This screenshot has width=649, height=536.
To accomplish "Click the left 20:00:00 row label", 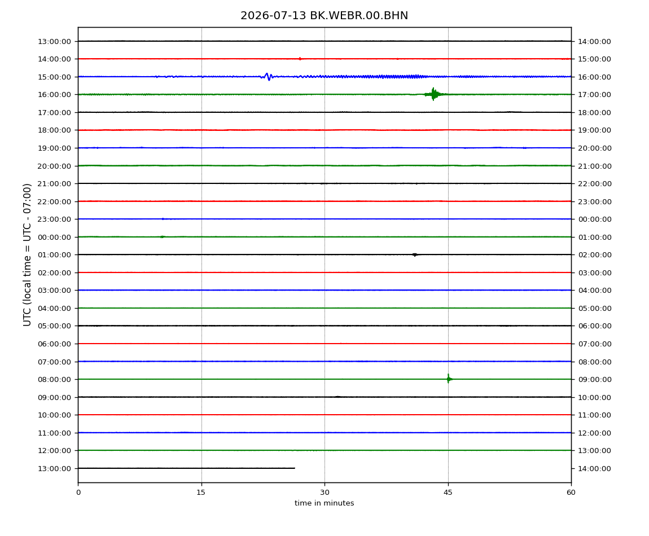I will 54,166.
